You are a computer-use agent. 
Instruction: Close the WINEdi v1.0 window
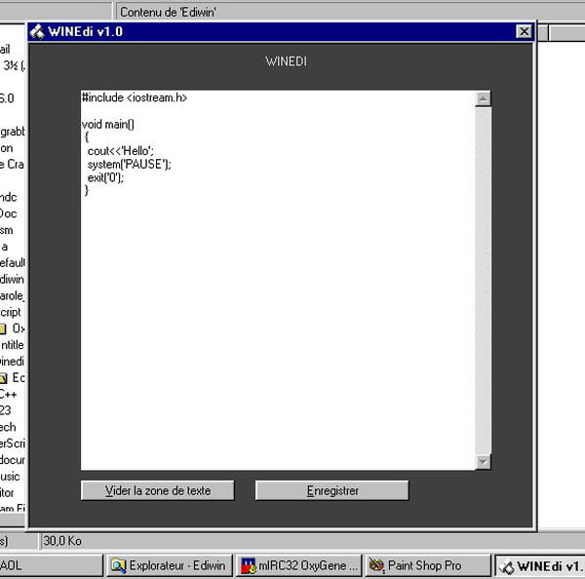(x=524, y=32)
